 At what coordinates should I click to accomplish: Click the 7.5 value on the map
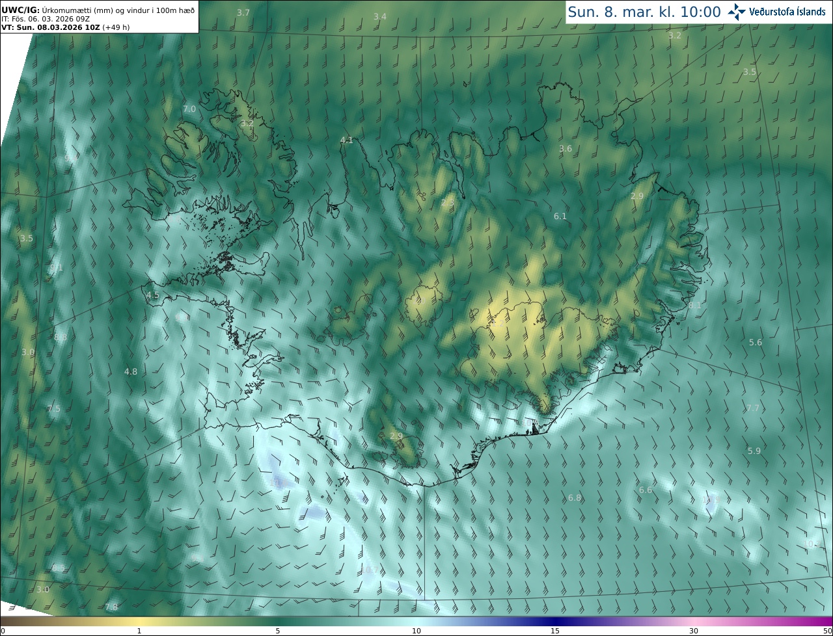[54, 409]
